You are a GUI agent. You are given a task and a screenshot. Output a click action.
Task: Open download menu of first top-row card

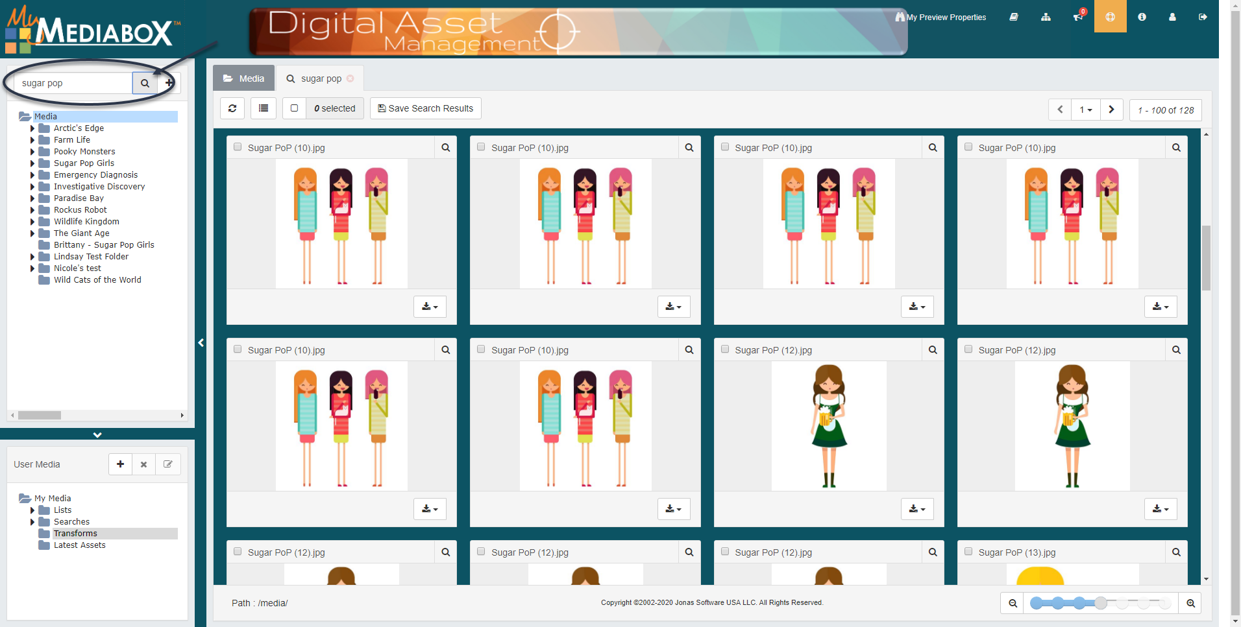click(x=430, y=307)
